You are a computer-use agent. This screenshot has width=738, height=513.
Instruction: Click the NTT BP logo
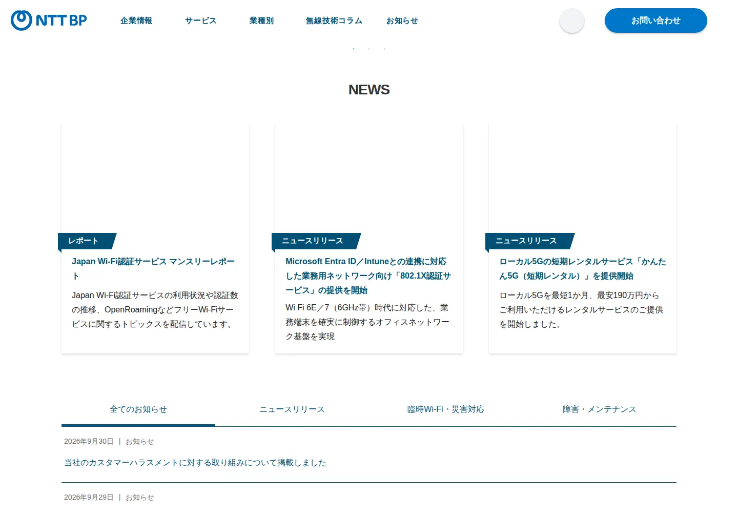pyautogui.click(x=49, y=21)
